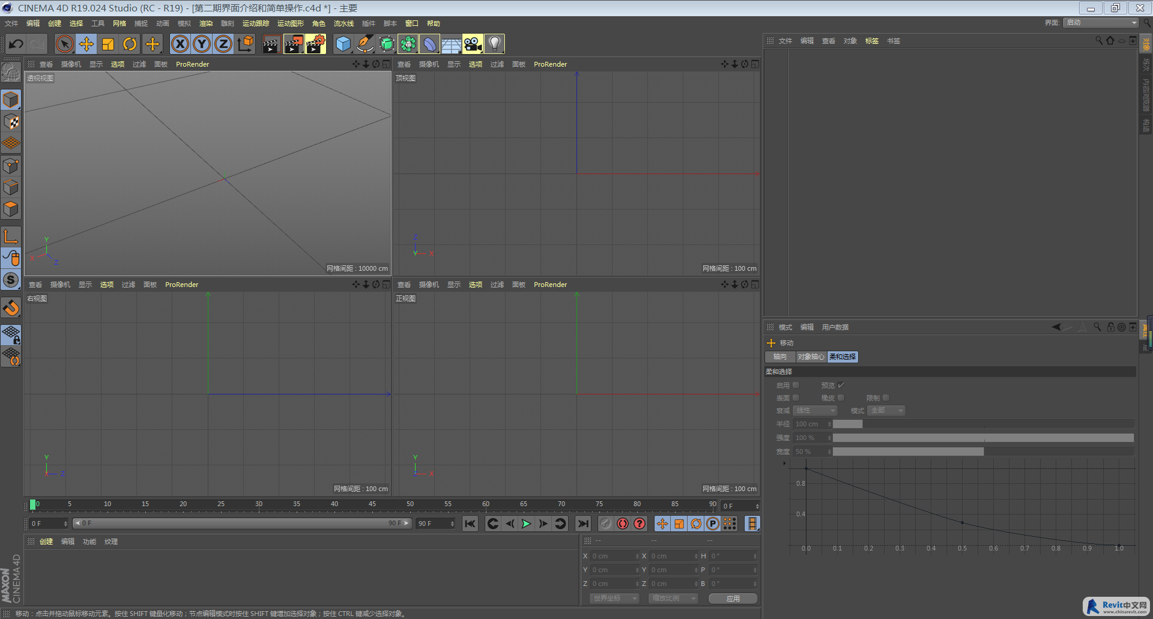Adjust the 半径 radius slider
This screenshot has width=1153, height=619.
(983, 424)
